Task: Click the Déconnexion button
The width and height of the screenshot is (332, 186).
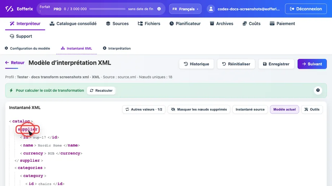Action: pos(306,9)
